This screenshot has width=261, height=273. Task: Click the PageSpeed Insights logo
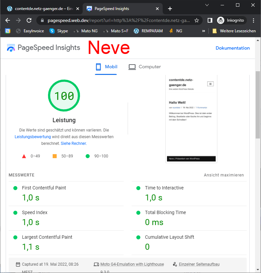click(43, 48)
